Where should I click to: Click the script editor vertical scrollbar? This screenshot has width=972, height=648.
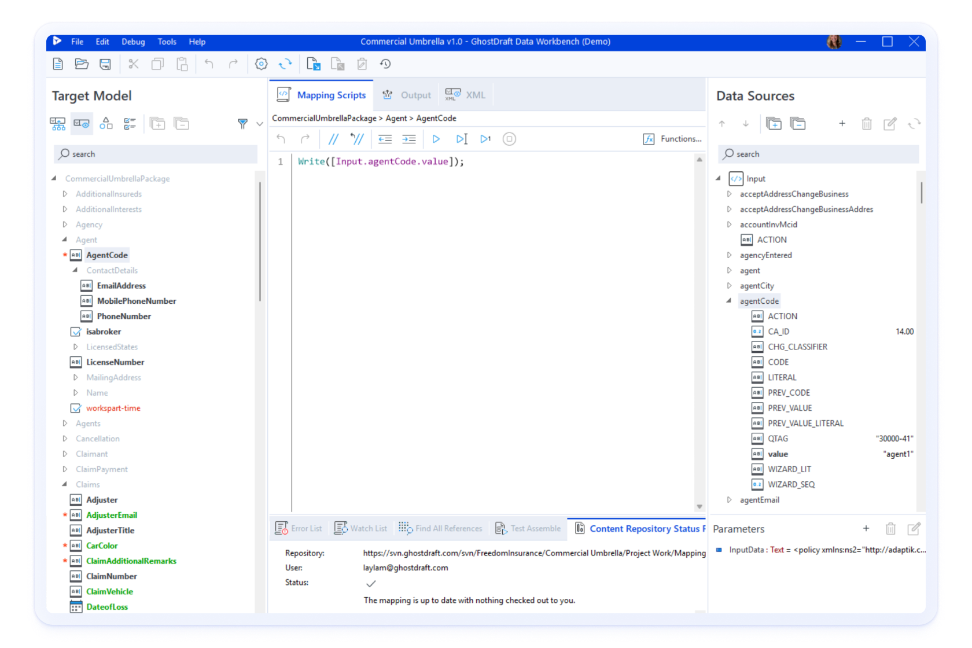tap(699, 333)
